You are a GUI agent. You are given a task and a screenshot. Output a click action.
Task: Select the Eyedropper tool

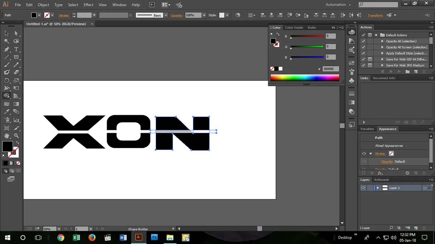click(6, 112)
